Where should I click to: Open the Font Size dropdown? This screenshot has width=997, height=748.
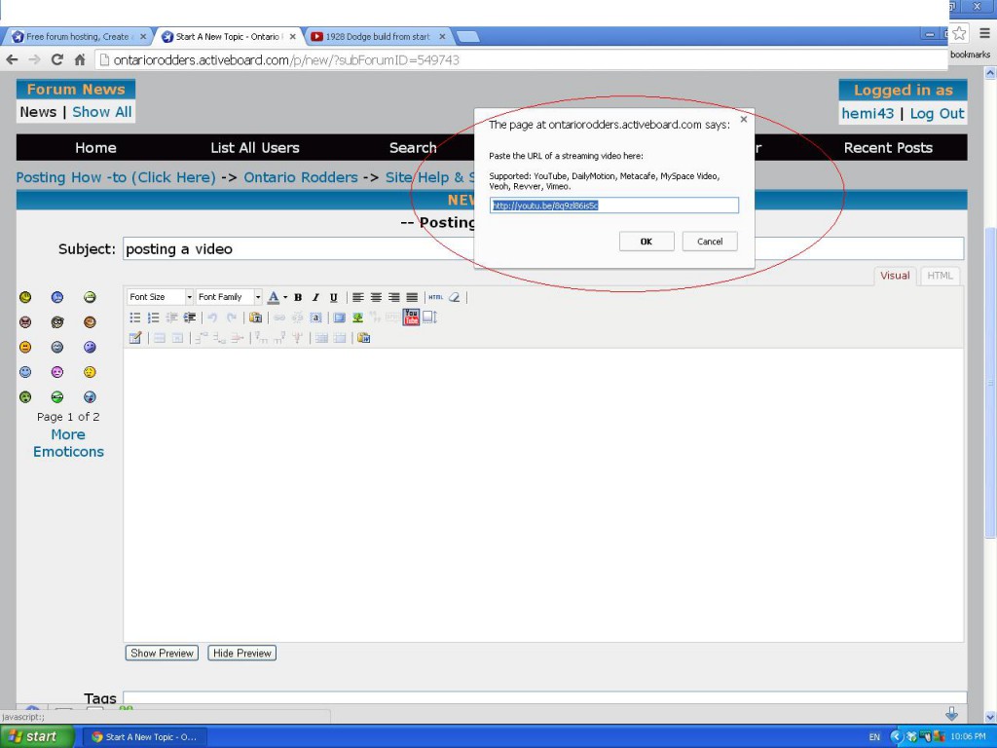(x=161, y=297)
